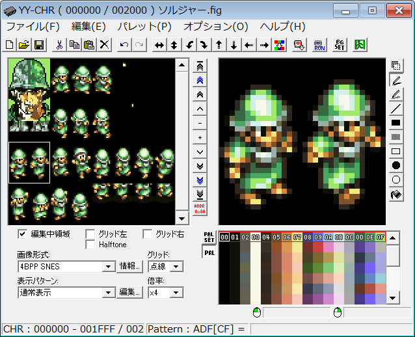Select the second pen pattern tool
Viewport: 415px width, 337px height.
(396, 94)
